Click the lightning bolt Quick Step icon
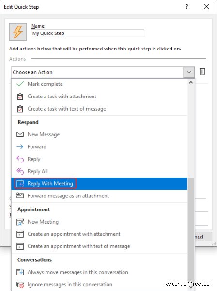 click(18, 32)
